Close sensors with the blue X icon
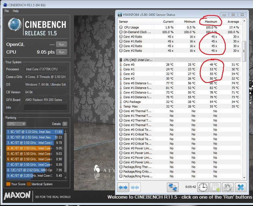Viewport: 253px width, 206px height. pyautogui.click(x=240, y=187)
